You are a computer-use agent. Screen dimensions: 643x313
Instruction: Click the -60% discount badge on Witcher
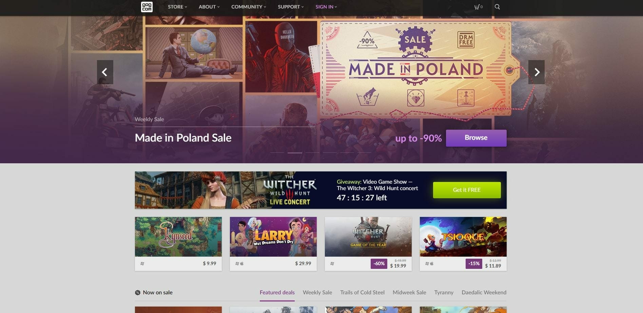click(x=379, y=263)
